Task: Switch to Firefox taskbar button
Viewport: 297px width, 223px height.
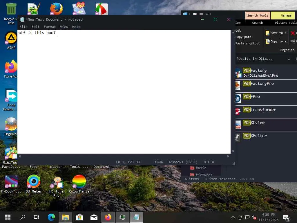Action: pyautogui.click(x=108, y=217)
